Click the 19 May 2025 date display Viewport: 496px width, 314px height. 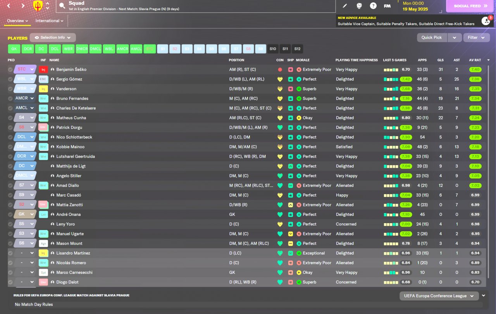tap(415, 9)
